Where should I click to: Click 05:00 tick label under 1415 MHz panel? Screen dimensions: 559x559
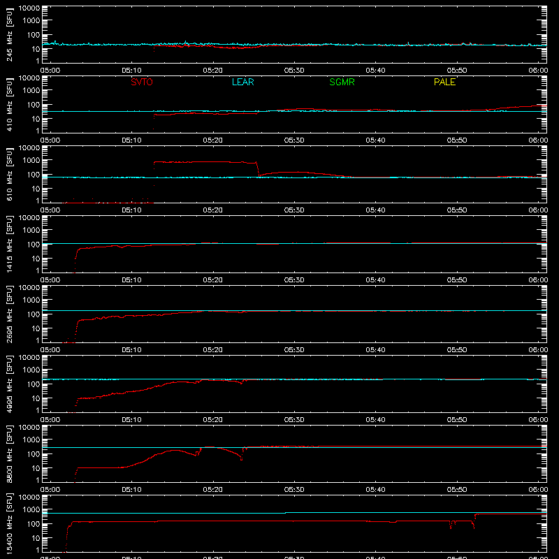[x=50, y=280]
